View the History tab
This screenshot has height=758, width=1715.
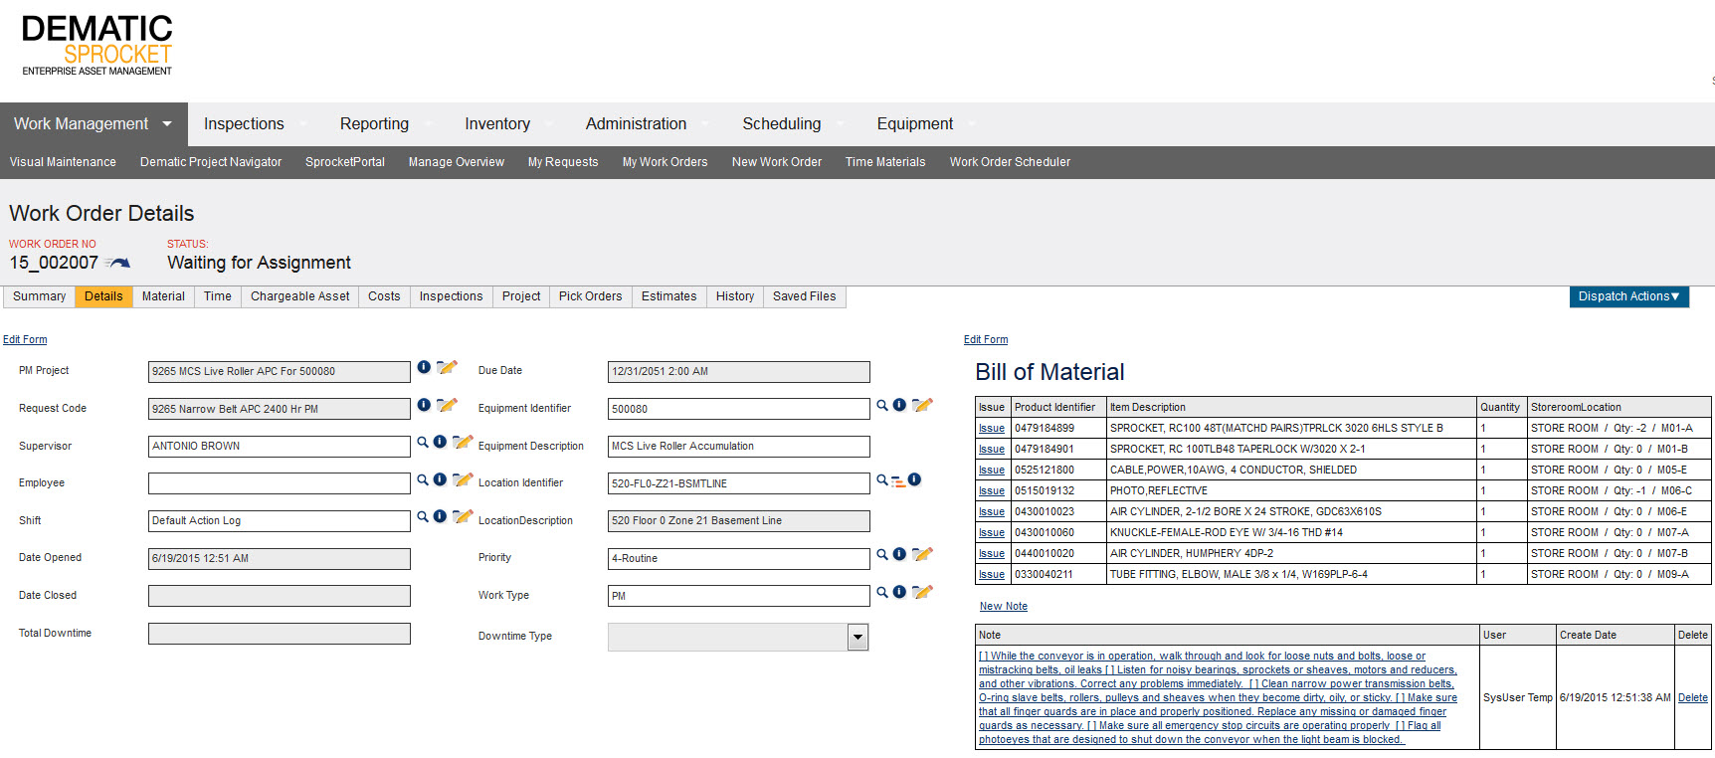click(735, 296)
